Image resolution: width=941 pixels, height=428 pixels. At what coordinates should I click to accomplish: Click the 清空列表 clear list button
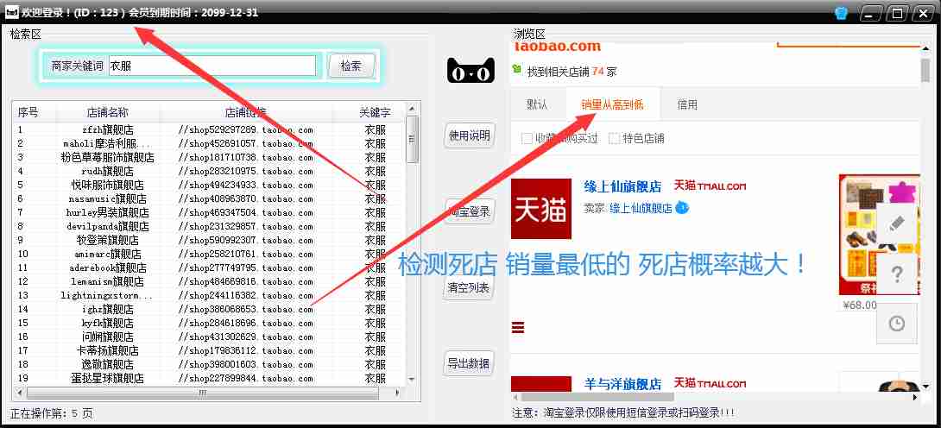(x=470, y=287)
